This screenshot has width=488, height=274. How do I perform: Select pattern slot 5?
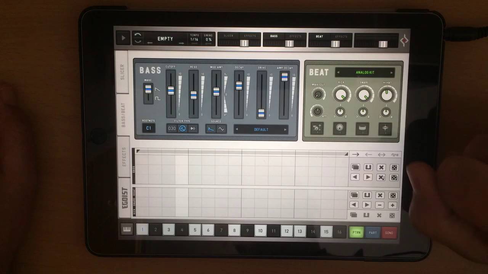pyautogui.click(x=195, y=230)
